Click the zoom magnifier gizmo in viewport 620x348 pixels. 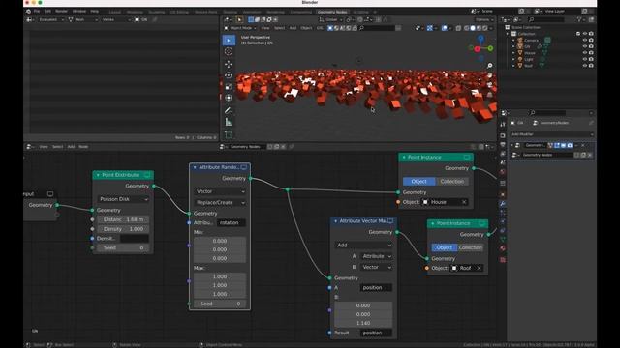point(489,66)
